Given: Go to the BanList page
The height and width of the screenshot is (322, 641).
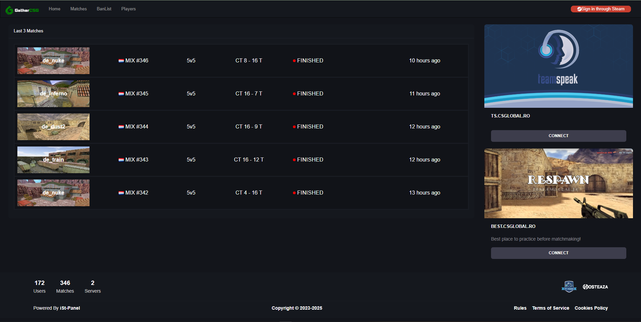Looking at the screenshot, I should [104, 9].
